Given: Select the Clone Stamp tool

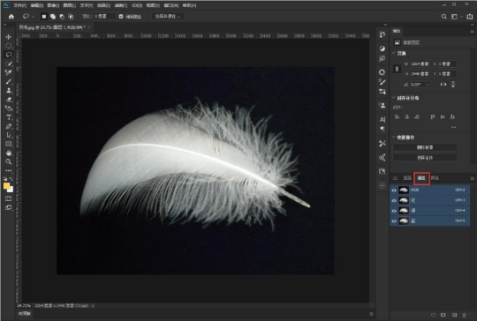Looking at the screenshot, I should pyautogui.click(x=9, y=91).
